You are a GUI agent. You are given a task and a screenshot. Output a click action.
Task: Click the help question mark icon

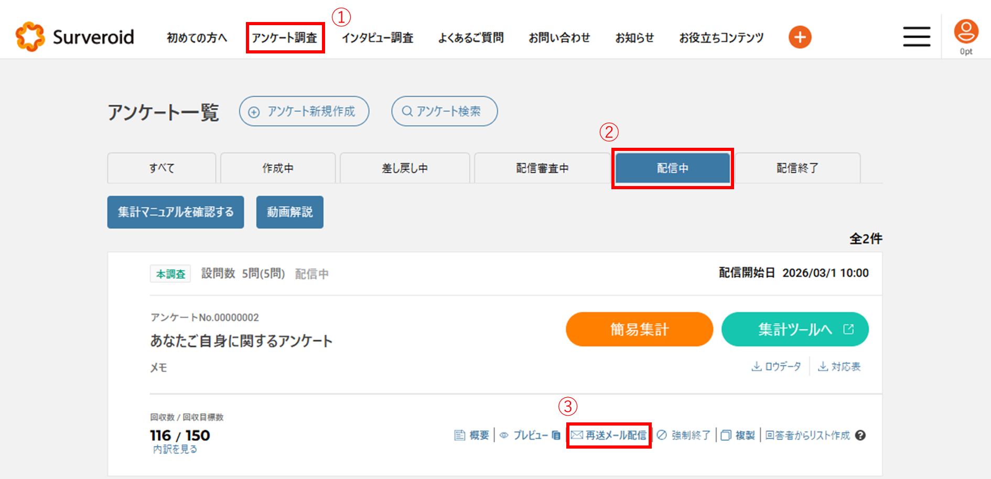click(x=860, y=436)
